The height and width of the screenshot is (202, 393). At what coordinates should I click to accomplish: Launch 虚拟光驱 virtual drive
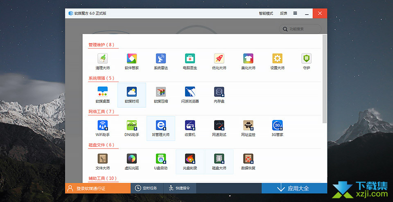pos(132,162)
